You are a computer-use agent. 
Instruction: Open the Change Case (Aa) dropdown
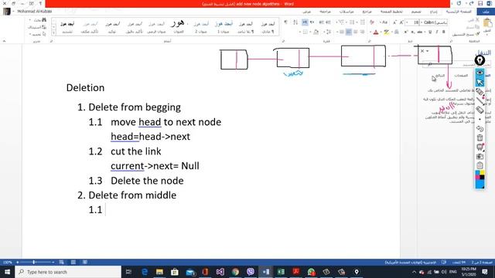pyautogui.click(x=384, y=22)
